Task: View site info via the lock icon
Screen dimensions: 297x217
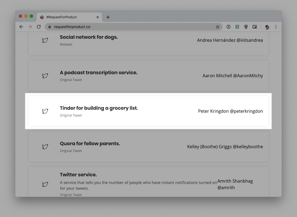Action: tap(50, 27)
